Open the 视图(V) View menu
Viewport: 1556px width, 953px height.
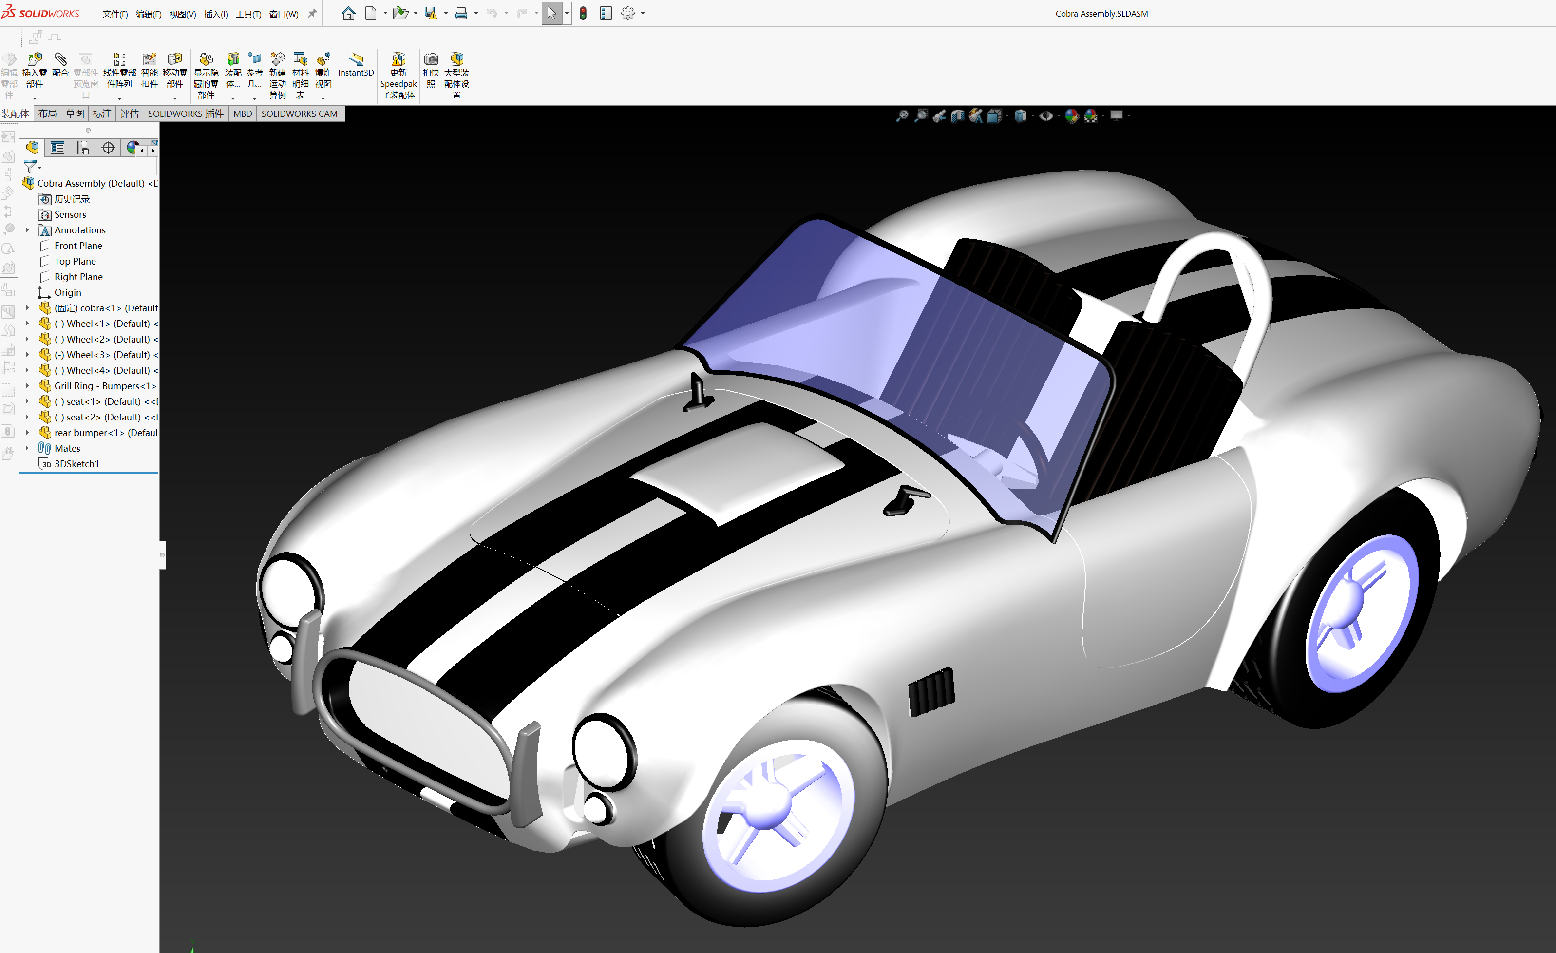(x=183, y=14)
